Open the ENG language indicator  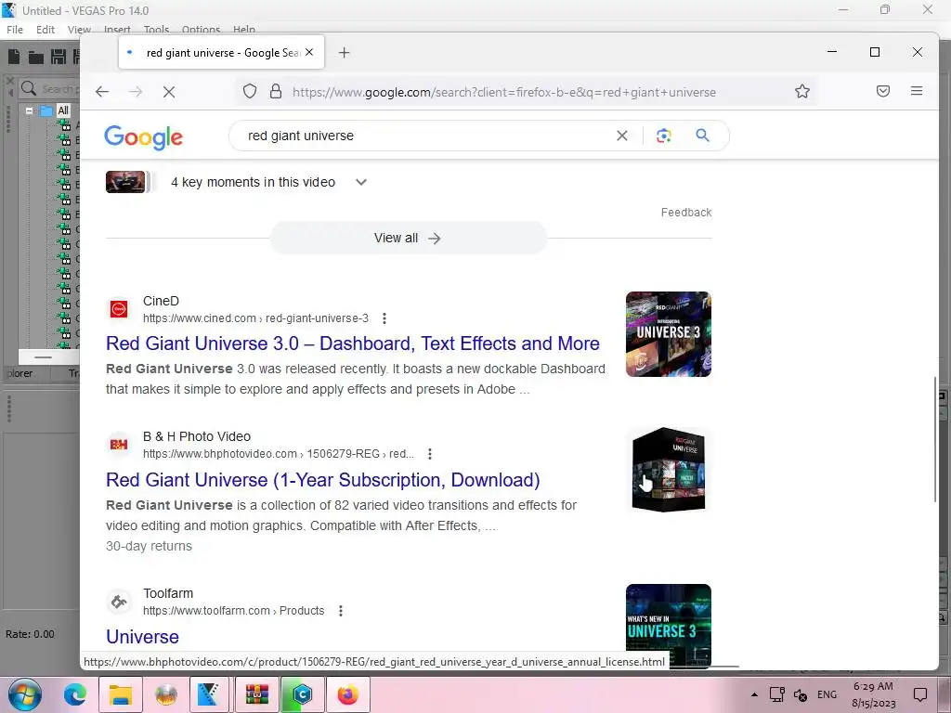point(827,694)
